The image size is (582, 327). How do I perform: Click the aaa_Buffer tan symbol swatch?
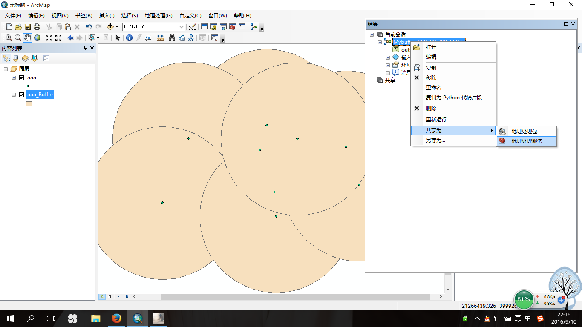coord(29,103)
